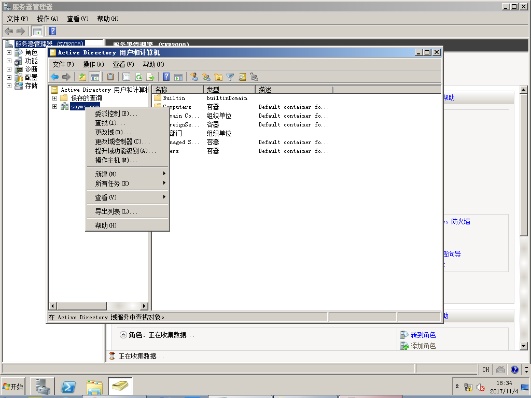Expand the 保存的查询 tree node
Viewport: 531px width, 398px height.
click(x=54, y=98)
